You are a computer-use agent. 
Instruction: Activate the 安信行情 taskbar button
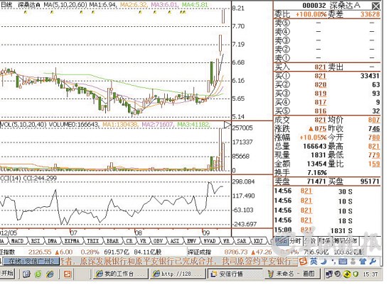[x=235, y=274]
